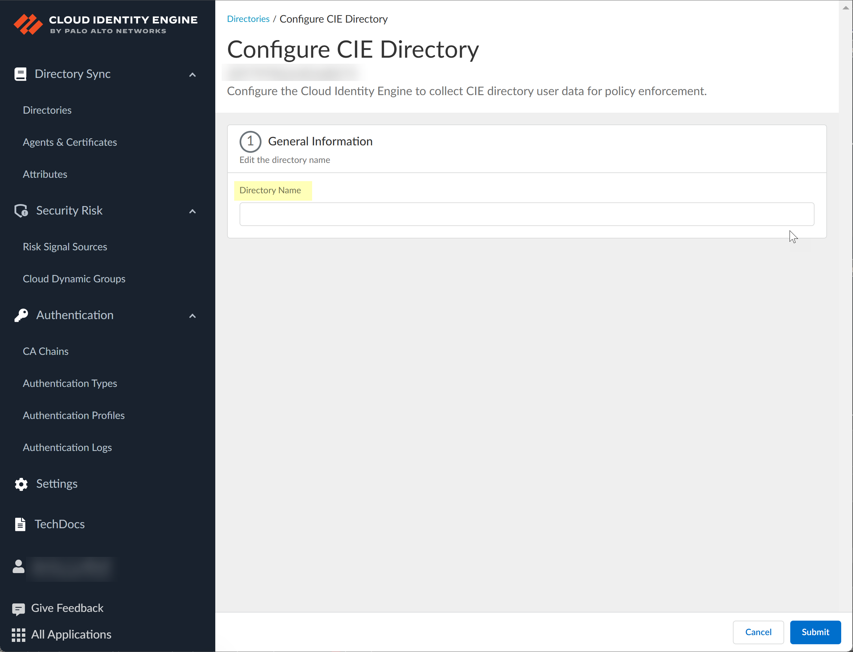Focus the Directory Name input field

coord(526,214)
